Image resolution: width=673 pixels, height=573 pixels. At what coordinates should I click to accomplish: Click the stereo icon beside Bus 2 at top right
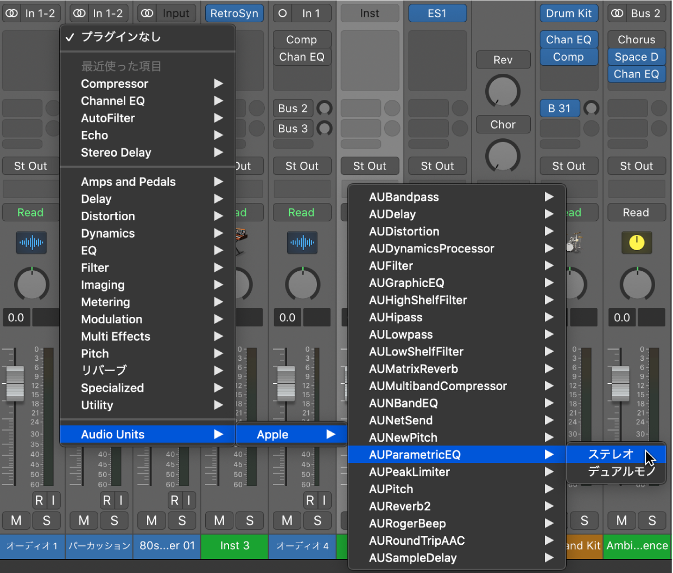click(x=617, y=13)
